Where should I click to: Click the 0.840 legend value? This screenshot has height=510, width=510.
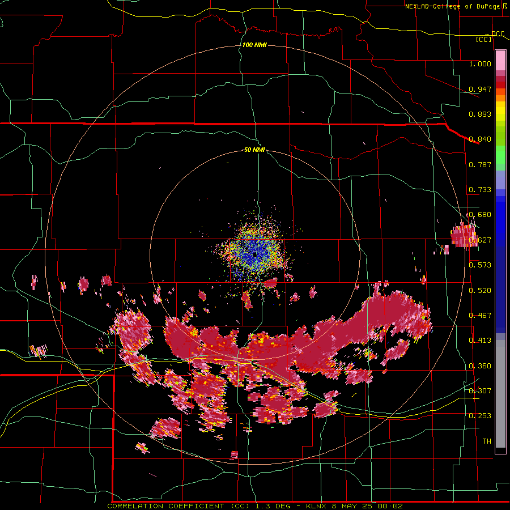coord(480,139)
